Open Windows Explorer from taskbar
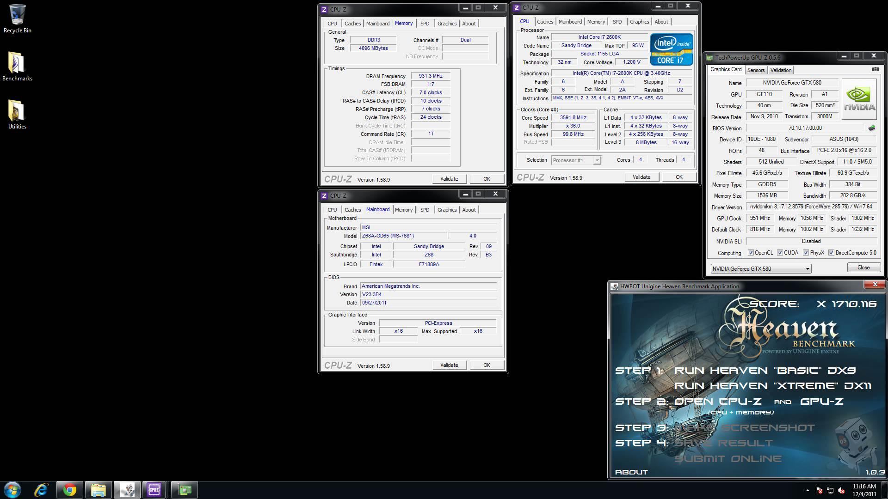Screen dimensions: 888x499 (98, 490)
